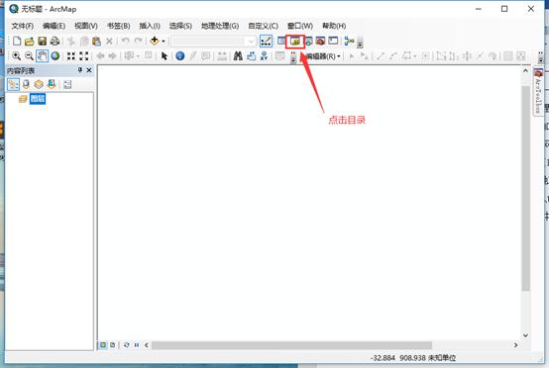The width and height of the screenshot is (549, 368).
Task: Save the current map document
Action: (x=42, y=42)
